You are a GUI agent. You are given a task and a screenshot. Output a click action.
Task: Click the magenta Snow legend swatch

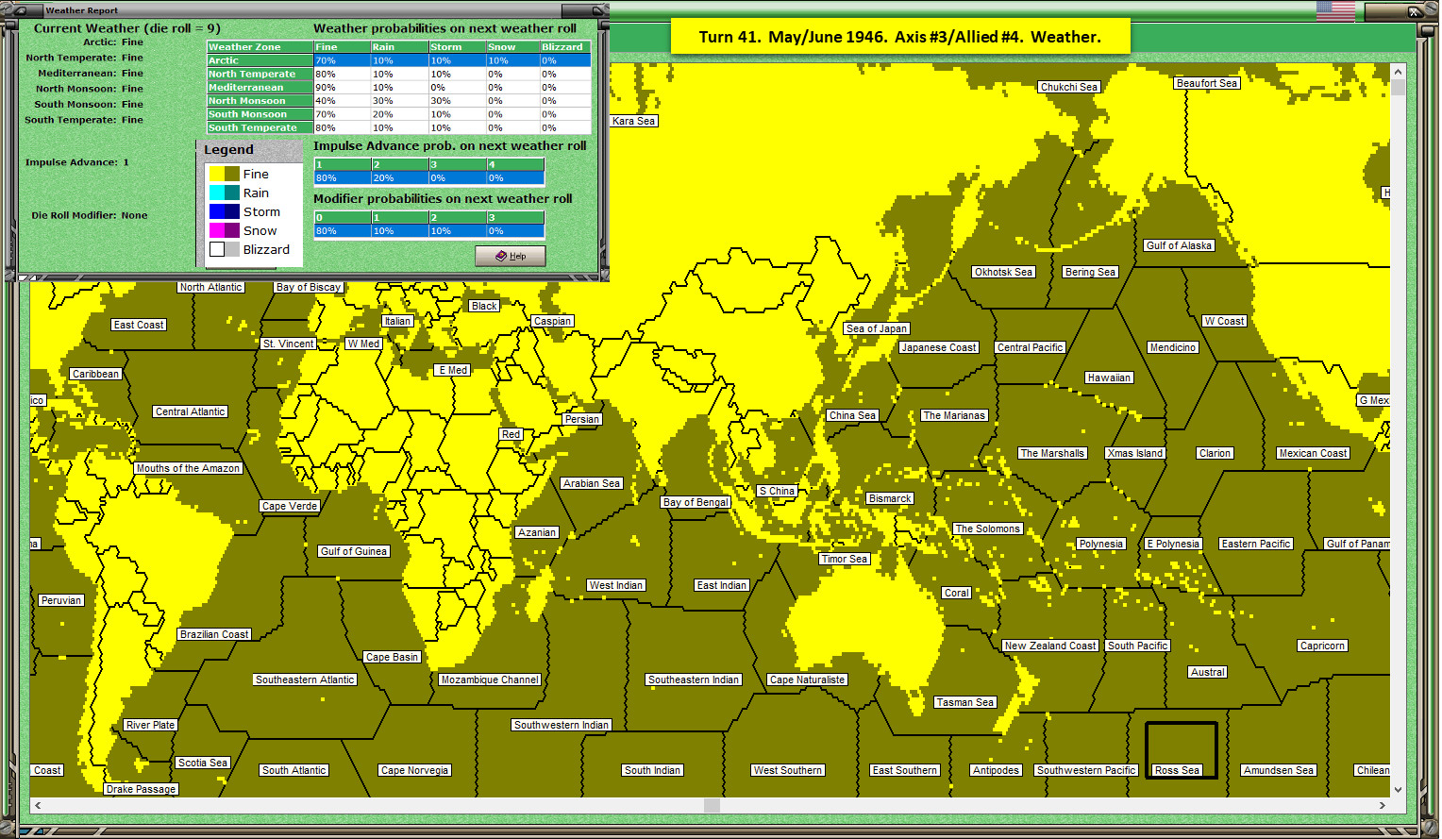[217, 230]
